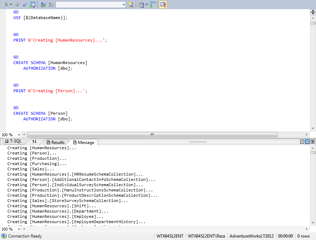This screenshot has height=240, width=316.
Task: Open the editor zoom 100% dropdown
Action: (11, 134)
